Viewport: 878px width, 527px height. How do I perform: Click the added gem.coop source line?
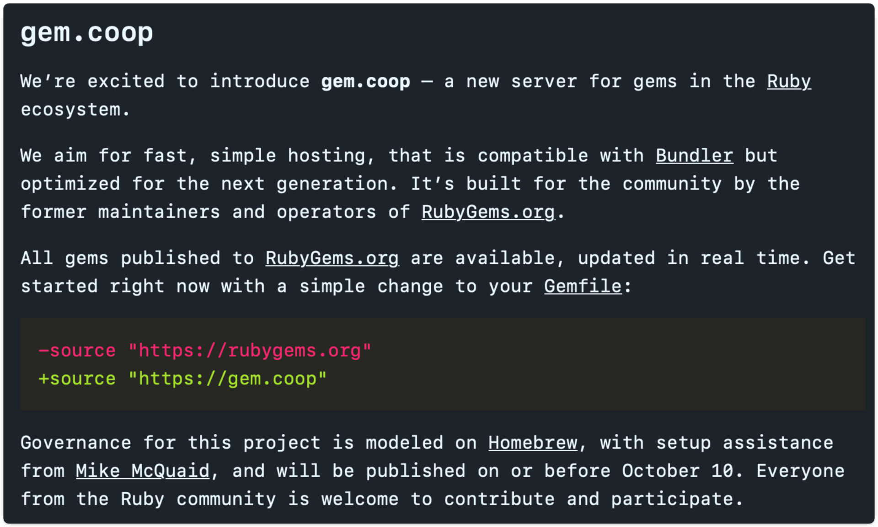pos(182,379)
